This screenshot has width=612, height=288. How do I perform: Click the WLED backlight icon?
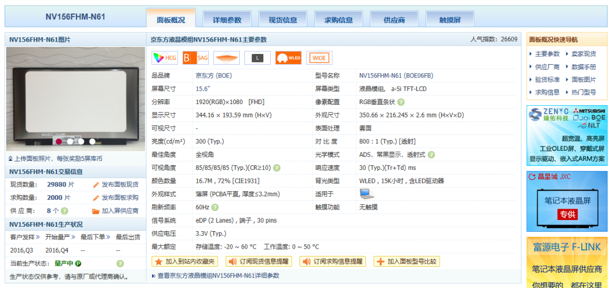288,58
